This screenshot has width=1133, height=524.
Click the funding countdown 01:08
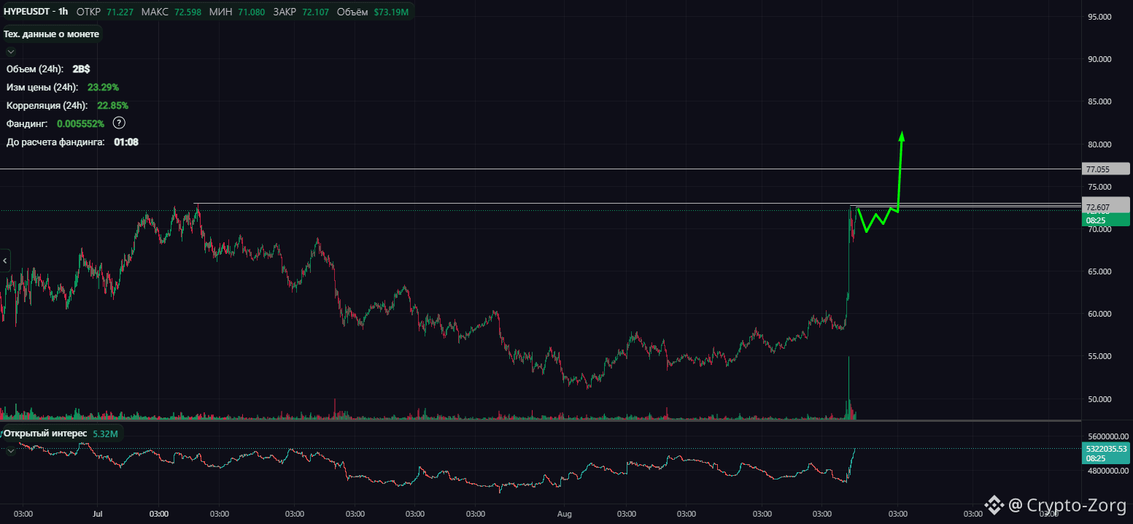pos(126,142)
